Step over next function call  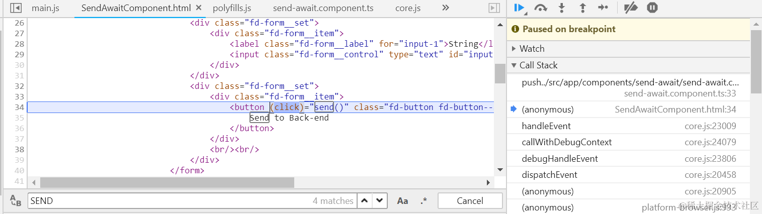pos(541,8)
